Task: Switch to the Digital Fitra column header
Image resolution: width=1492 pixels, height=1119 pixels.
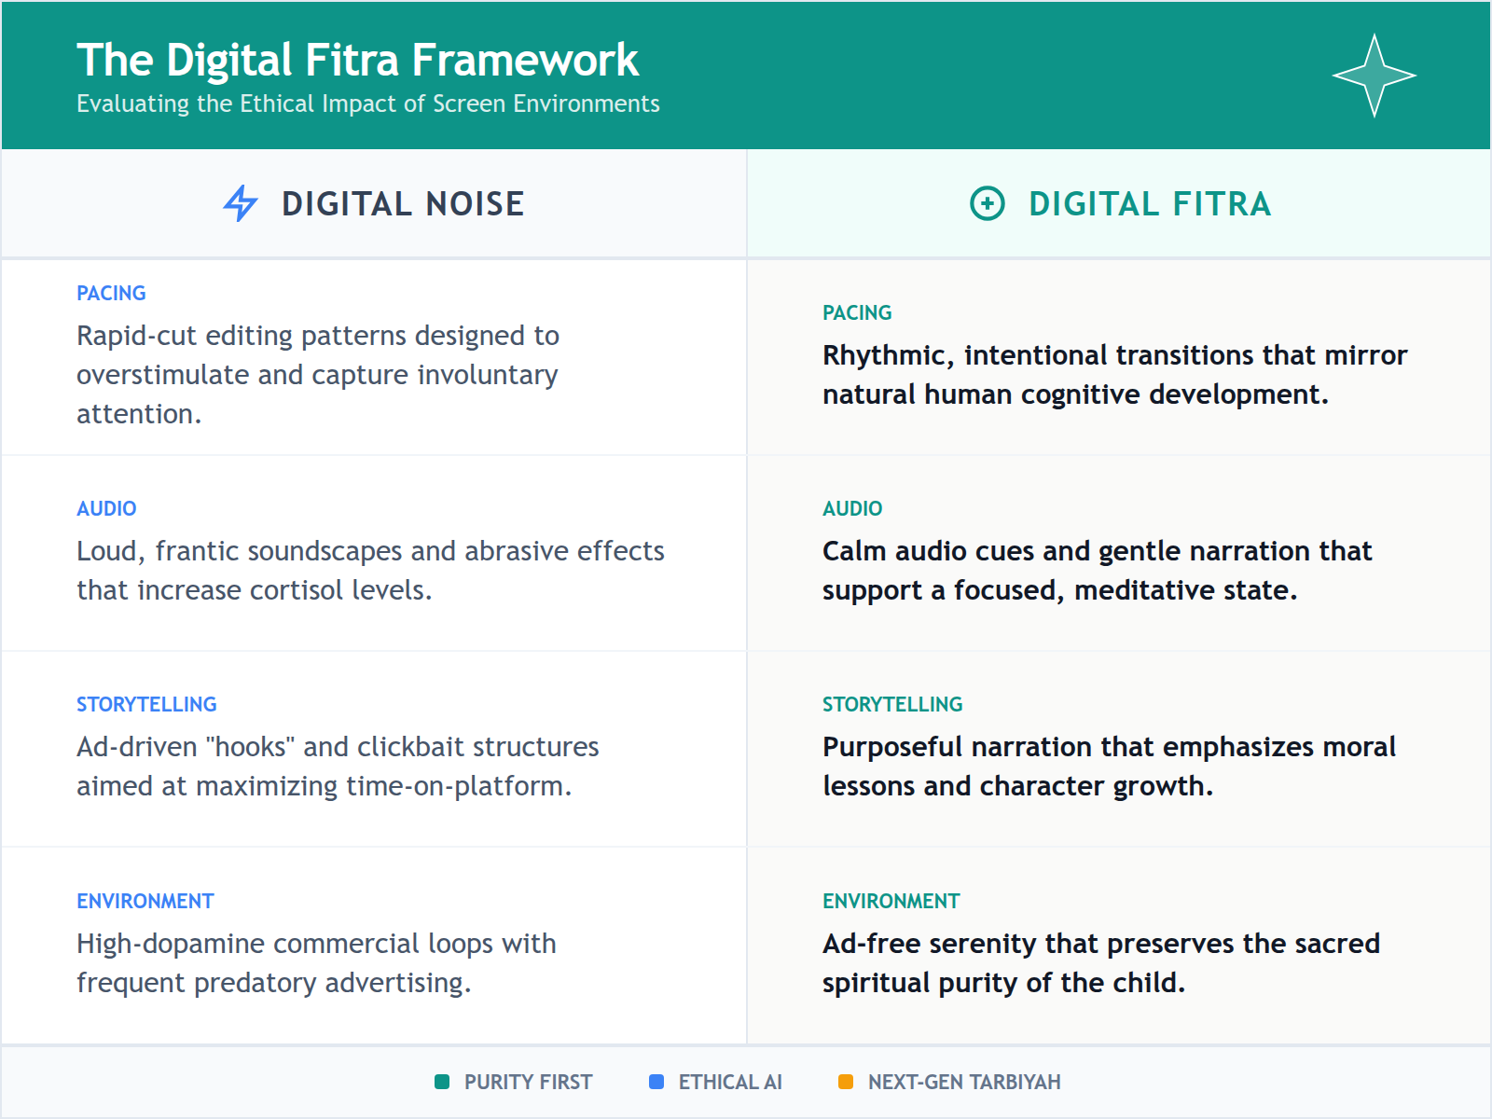Action: [x=1149, y=203]
